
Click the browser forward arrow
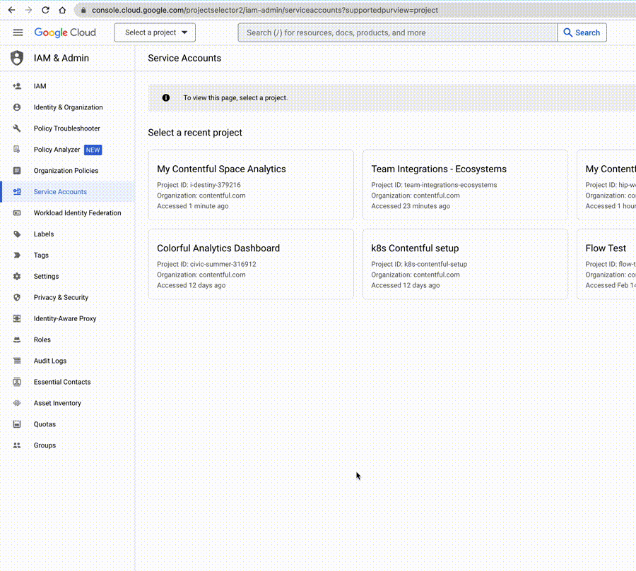(28, 10)
